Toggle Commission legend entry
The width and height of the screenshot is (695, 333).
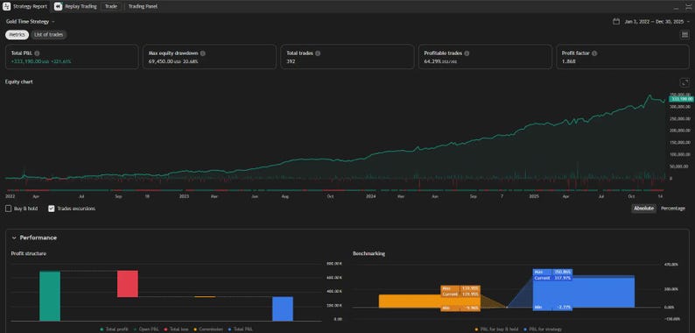pos(209,329)
